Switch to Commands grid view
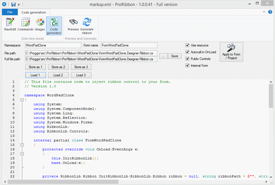The image size is (275, 185). pyautogui.click(x=25, y=24)
